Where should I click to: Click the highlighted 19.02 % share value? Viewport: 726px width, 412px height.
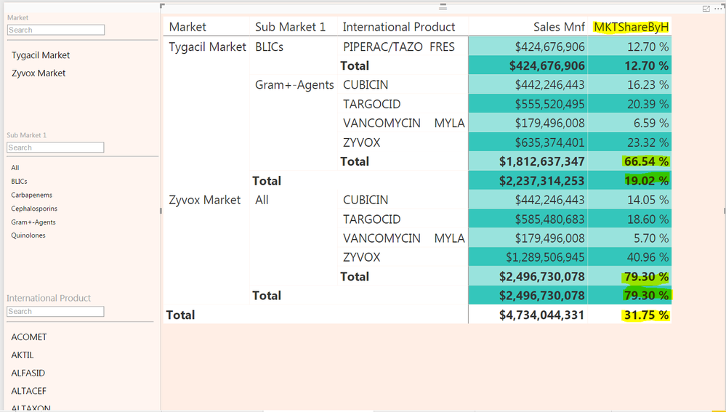tap(646, 181)
